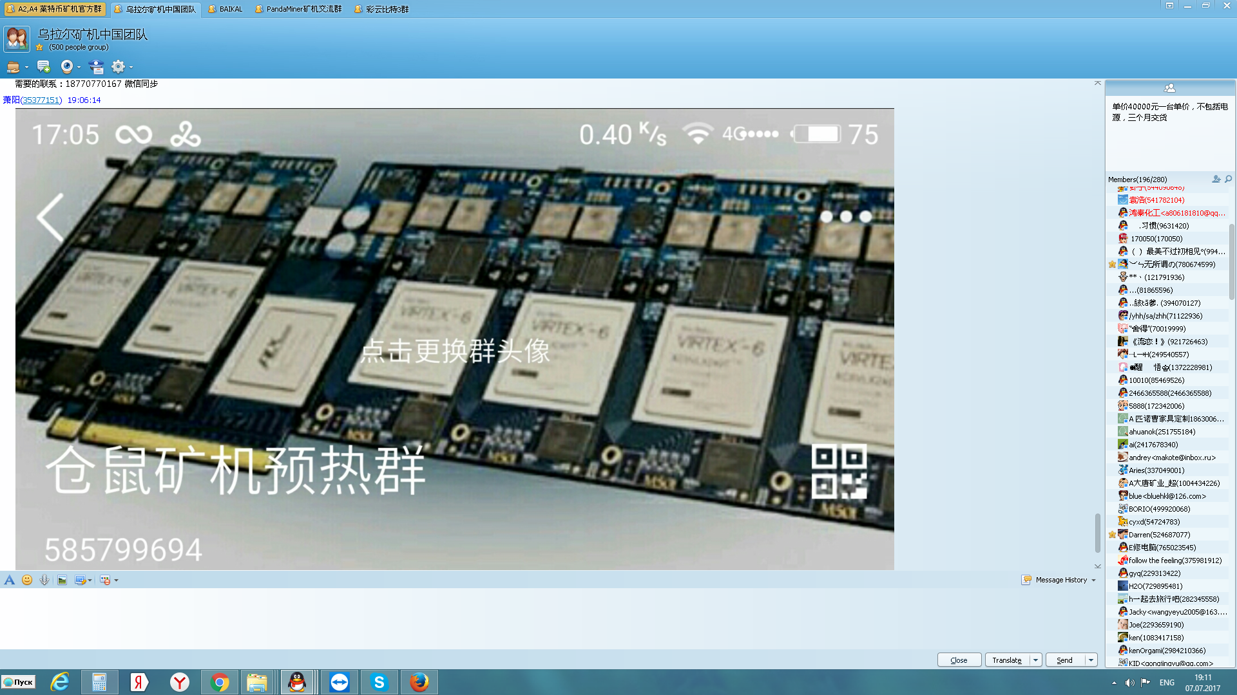Open the Translate dropdown arrow
The height and width of the screenshot is (695, 1237).
click(1035, 660)
